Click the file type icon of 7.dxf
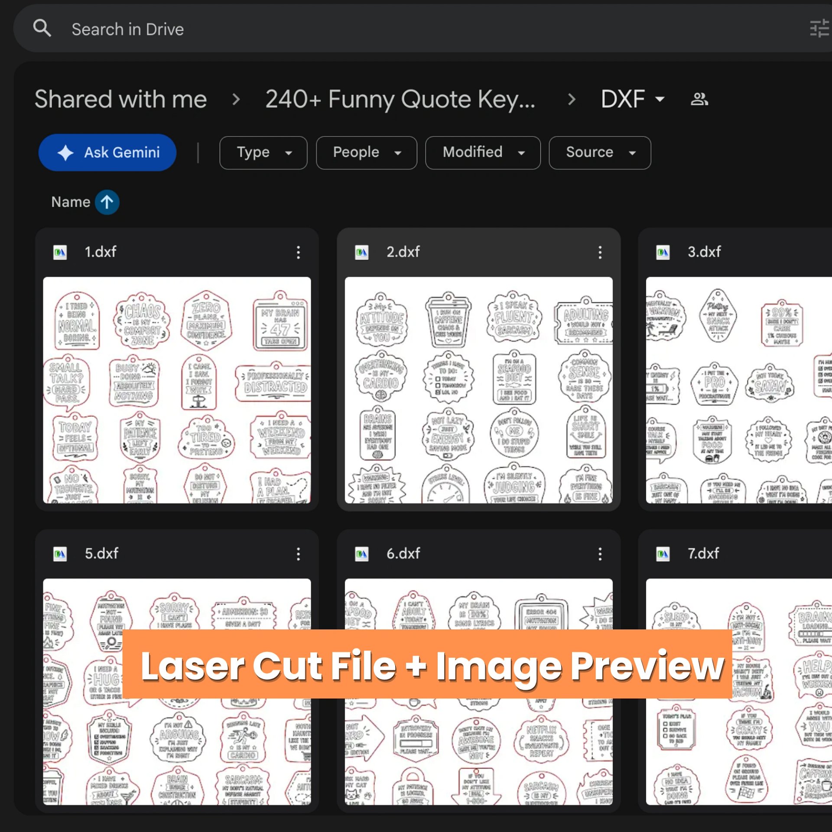The width and height of the screenshot is (832, 832). click(x=663, y=554)
